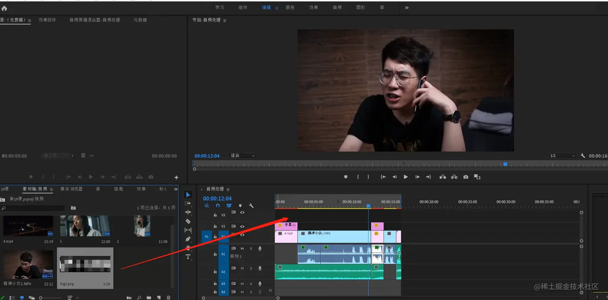Toggle A1 track targeting
This screenshot has width=608, height=300.
[224, 254]
